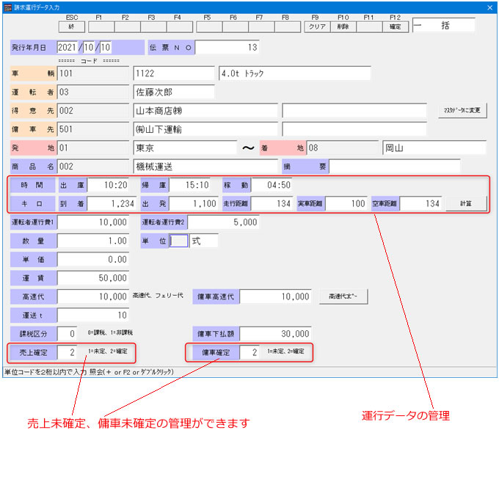Close the 請求運行データ入力 window
Viewport: 499px width, 499px height.
coord(489,7)
